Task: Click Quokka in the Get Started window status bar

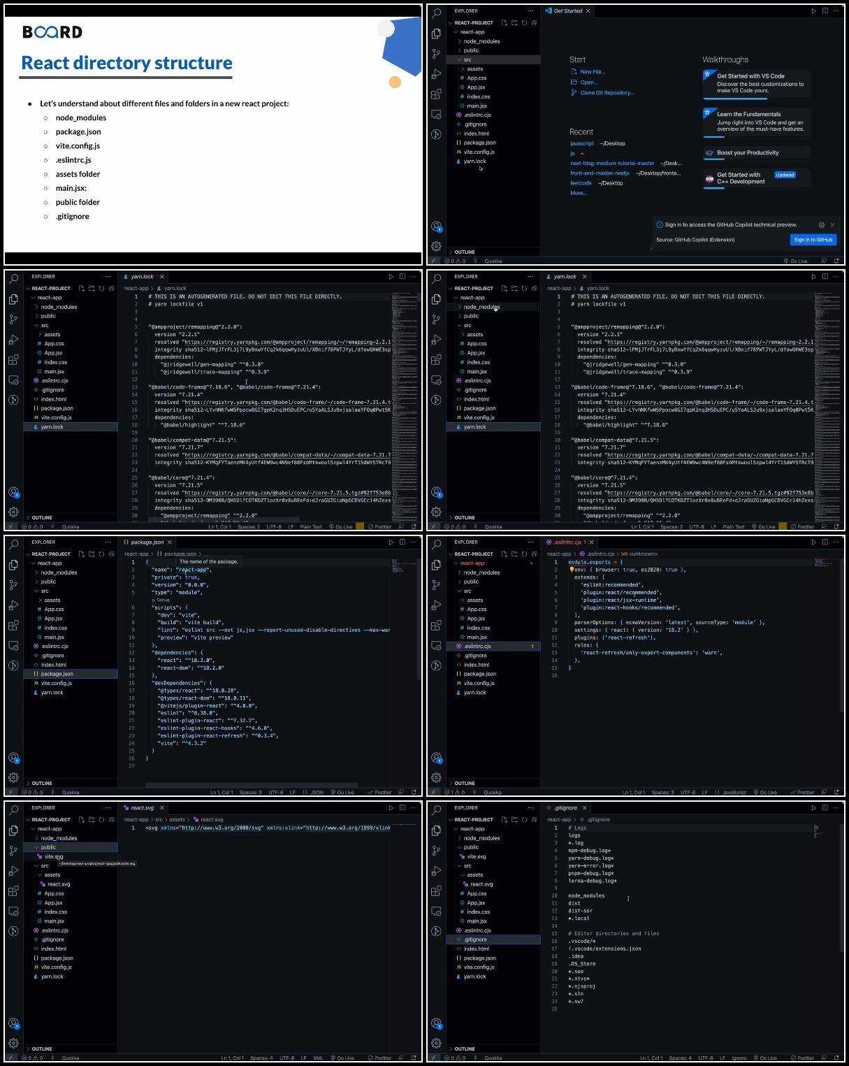Action: click(493, 261)
